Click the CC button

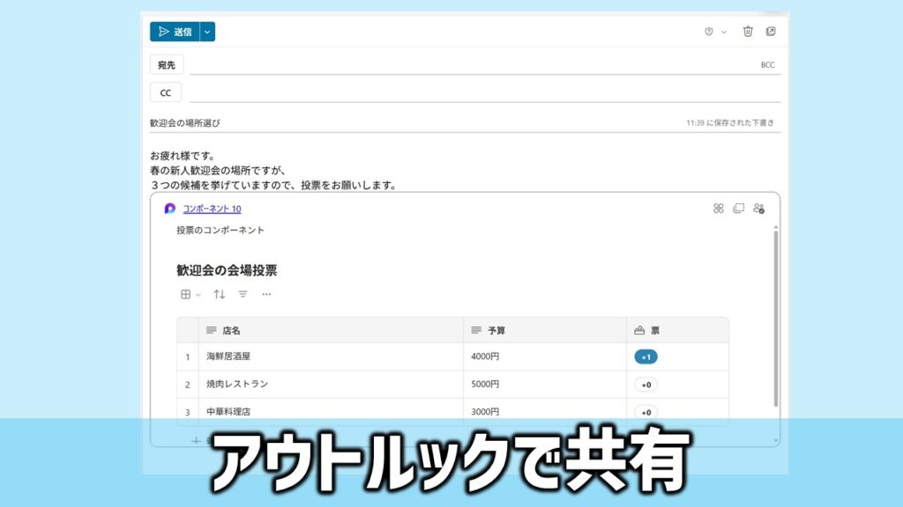point(166,92)
